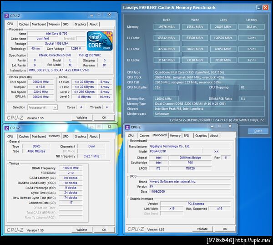
Task: Select SPD tab in CPU-Z Mainboard window
Action: (187, 136)
